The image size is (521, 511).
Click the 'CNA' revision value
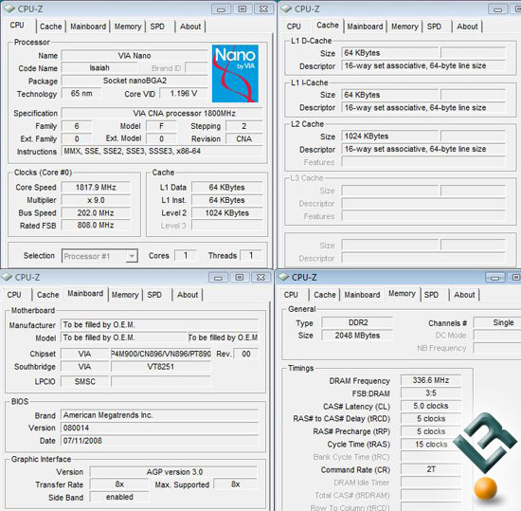point(244,138)
